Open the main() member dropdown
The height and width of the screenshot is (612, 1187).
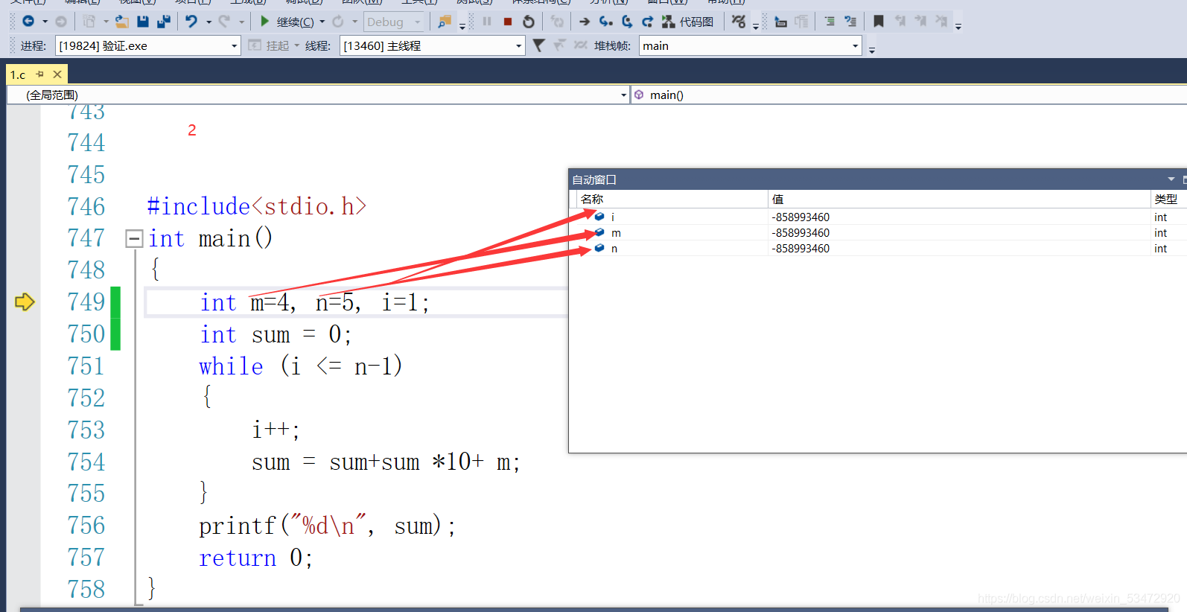click(908, 95)
